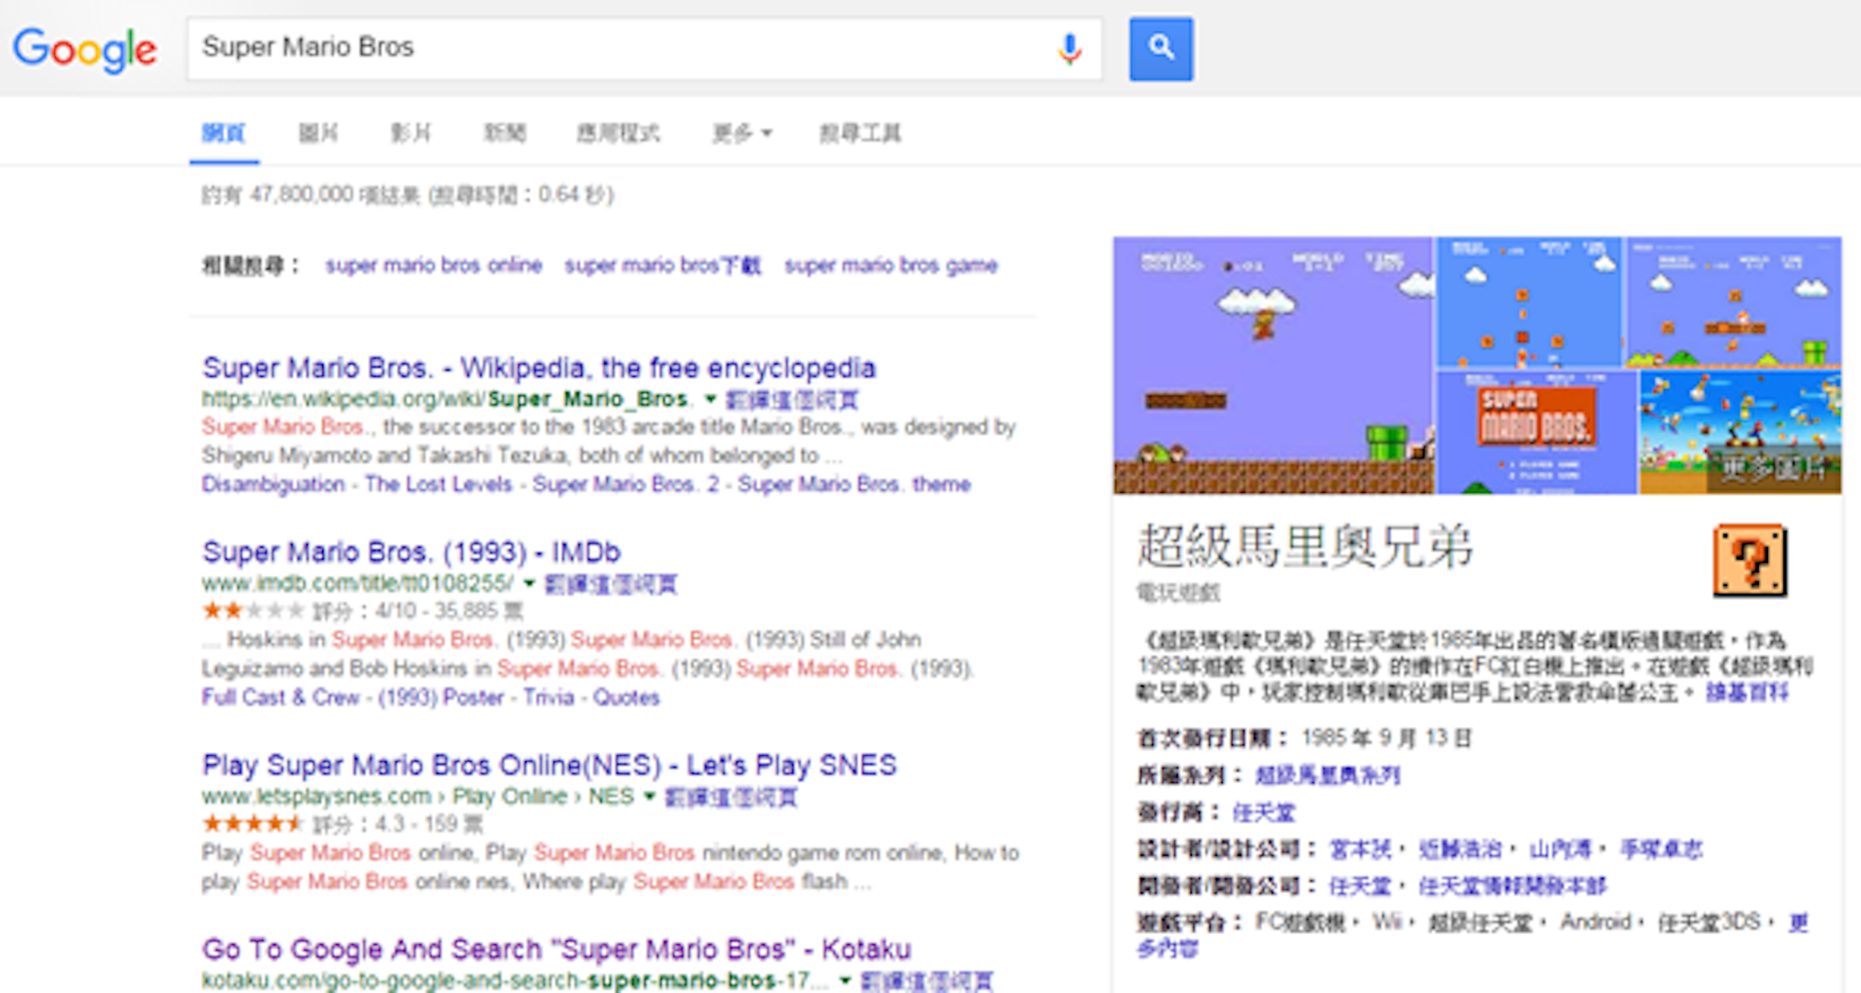Open (1993) Poster sitelink
1861x993 pixels.
pyautogui.click(x=441, y=697)
